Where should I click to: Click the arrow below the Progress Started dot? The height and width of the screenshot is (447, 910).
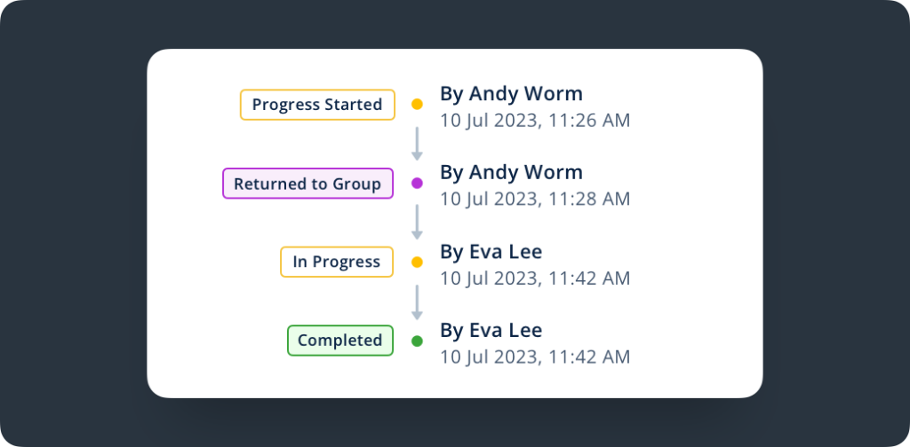pos(417,144)
